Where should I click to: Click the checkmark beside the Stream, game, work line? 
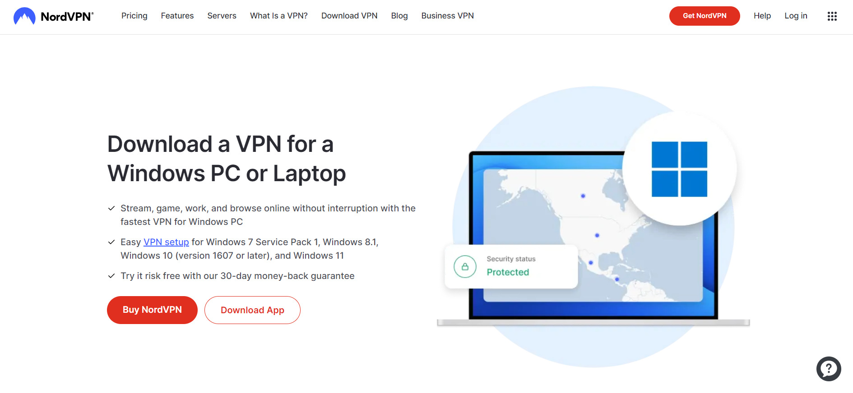[111, 208]
